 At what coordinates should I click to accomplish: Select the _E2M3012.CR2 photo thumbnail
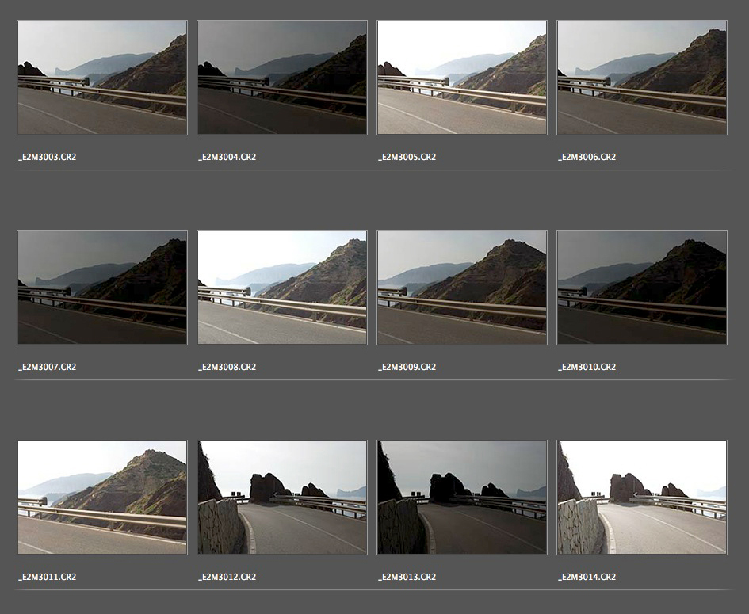click(282, 498)
